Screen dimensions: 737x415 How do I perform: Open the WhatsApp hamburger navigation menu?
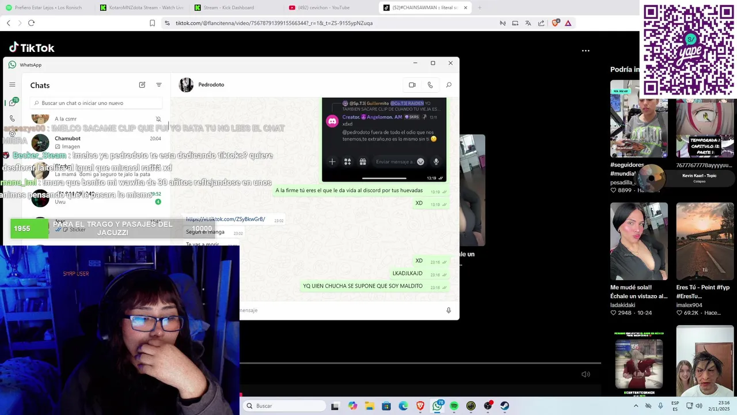point(12,85)
